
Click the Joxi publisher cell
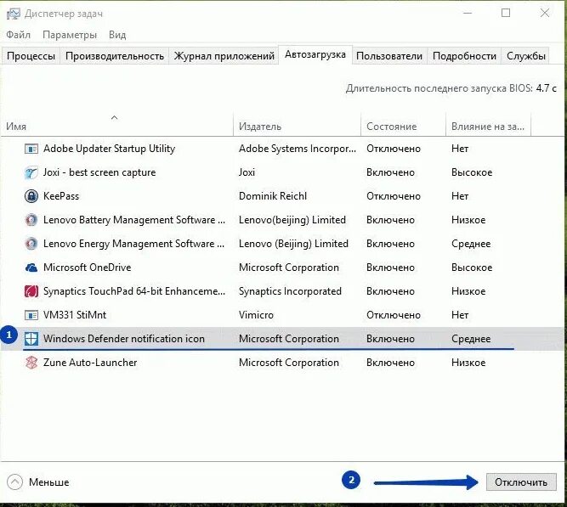point(247,172)
